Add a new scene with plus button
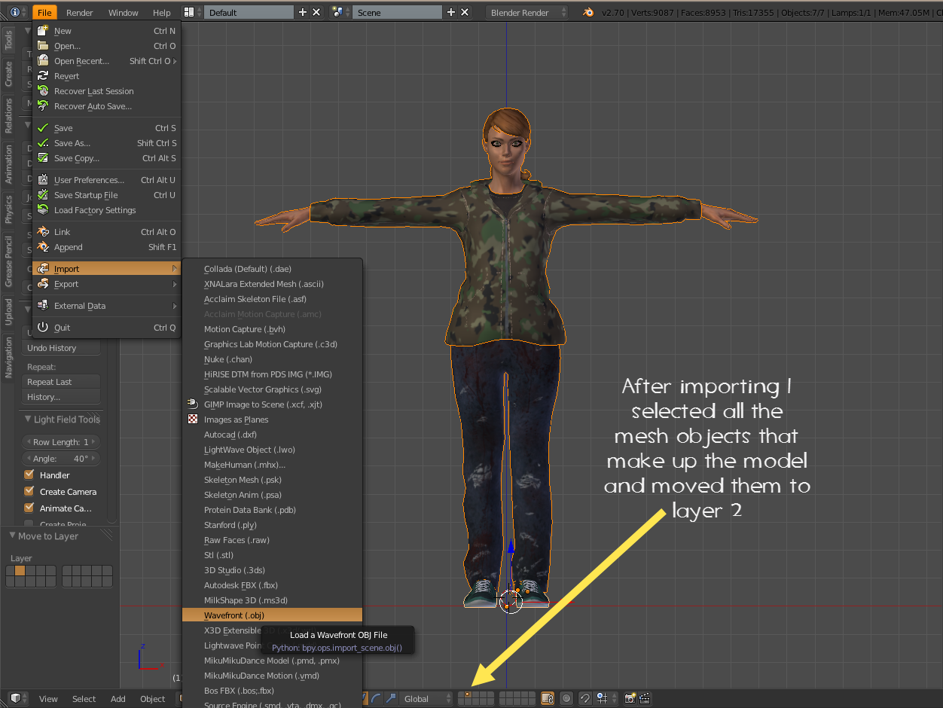 tap(451, 12)
